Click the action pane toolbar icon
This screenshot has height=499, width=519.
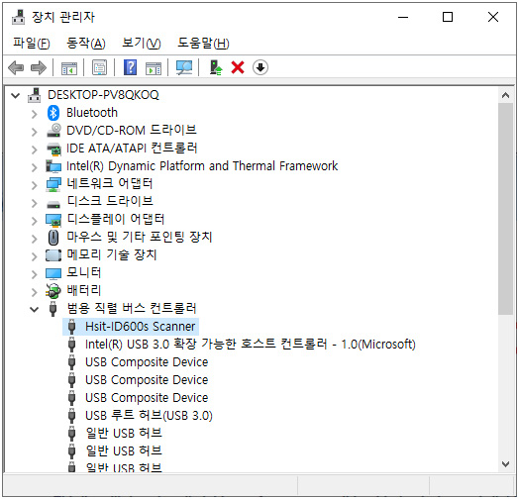pos(154,68)
